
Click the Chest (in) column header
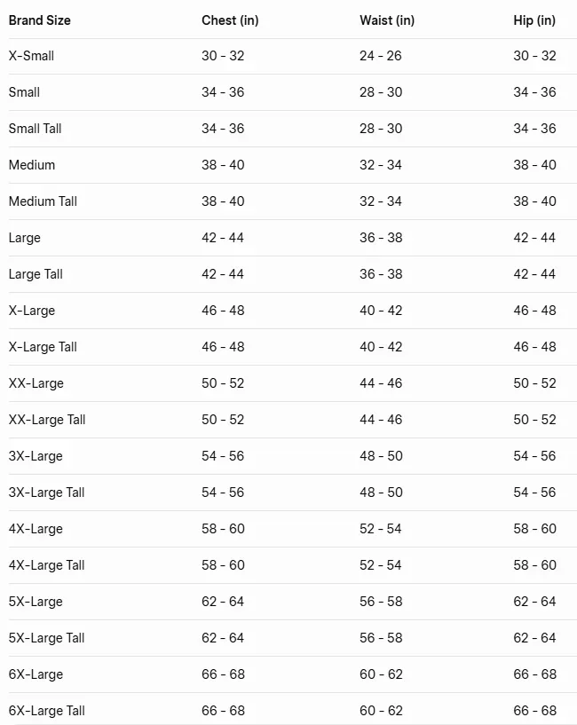(x=230, y=20)
